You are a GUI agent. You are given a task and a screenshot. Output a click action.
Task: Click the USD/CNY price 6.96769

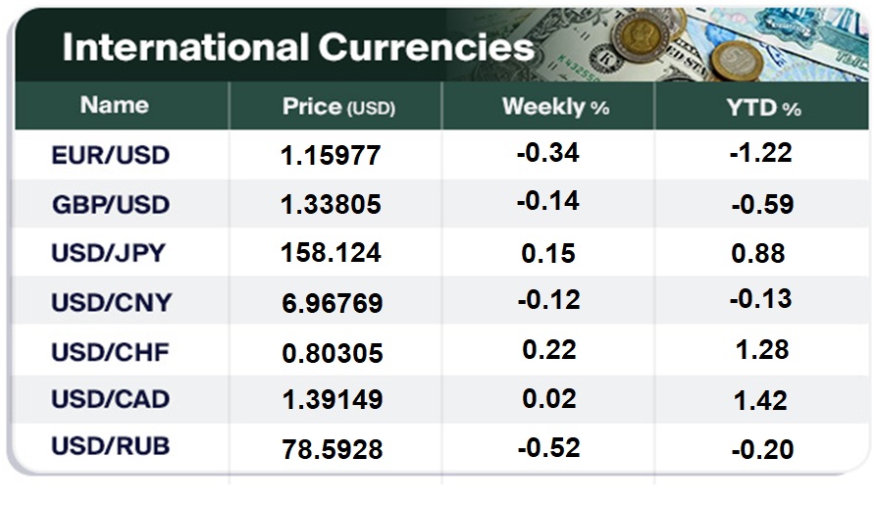pos(332,303)
